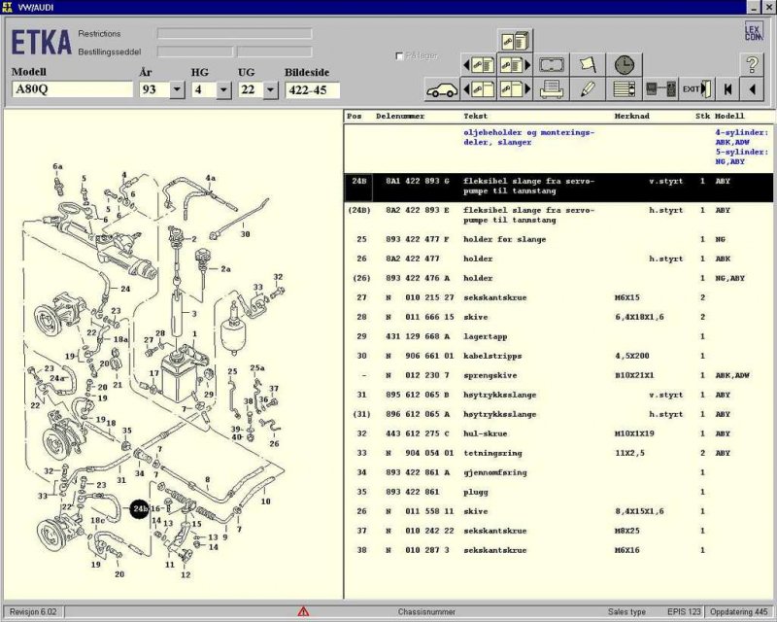Click the warning triangle in the status bar

(303, 611)
